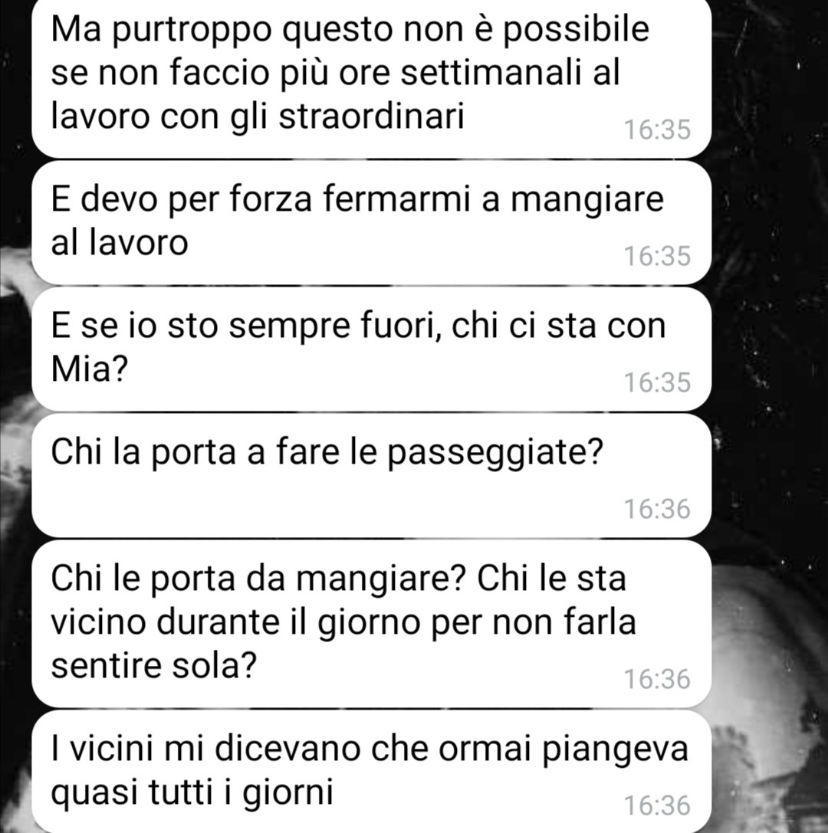The width and height of the screenshot is (828, 833).
Task: Click the text 'sentire sola?'
Action: coord(154,665)
